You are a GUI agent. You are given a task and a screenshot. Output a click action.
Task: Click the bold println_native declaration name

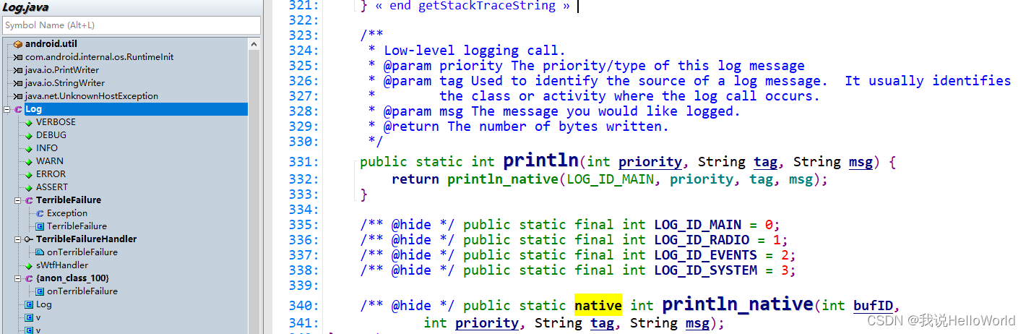[737, 305]
